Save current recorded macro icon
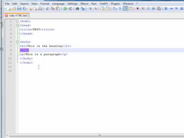Screen dimensions: 184x138 [x=159, y=9]
